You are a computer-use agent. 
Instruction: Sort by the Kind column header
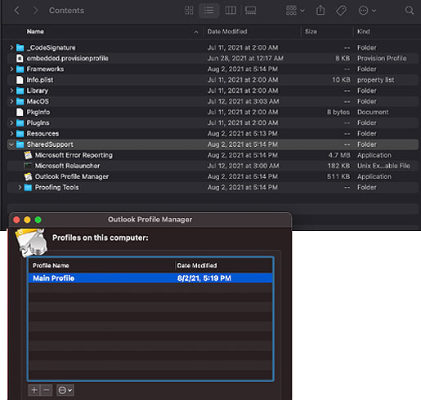(364, 32)
